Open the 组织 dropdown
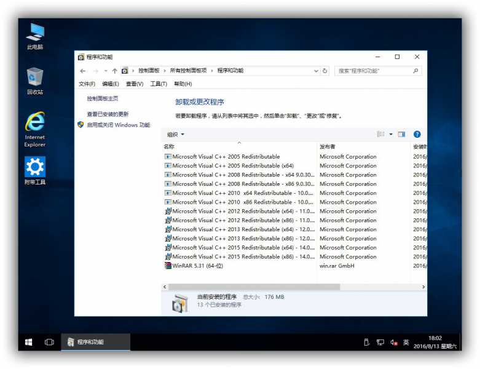 click(x=176, y=135)
